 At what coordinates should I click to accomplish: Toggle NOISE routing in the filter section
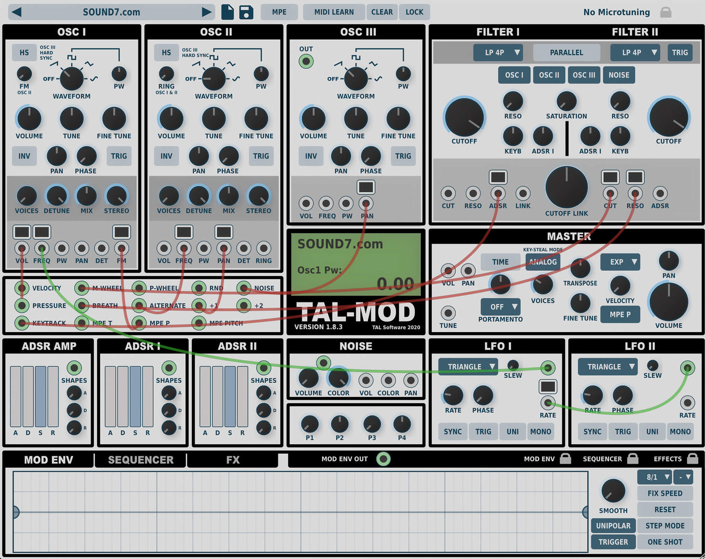tap(619, 75)
